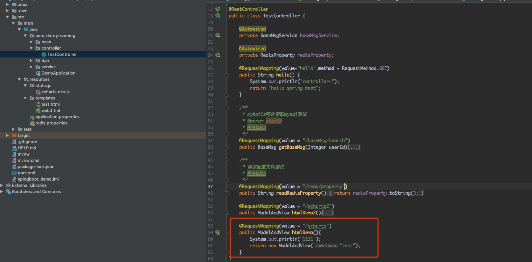Expand the target folder arrow
The image size is (532, 262).
[x=8, y=136]
